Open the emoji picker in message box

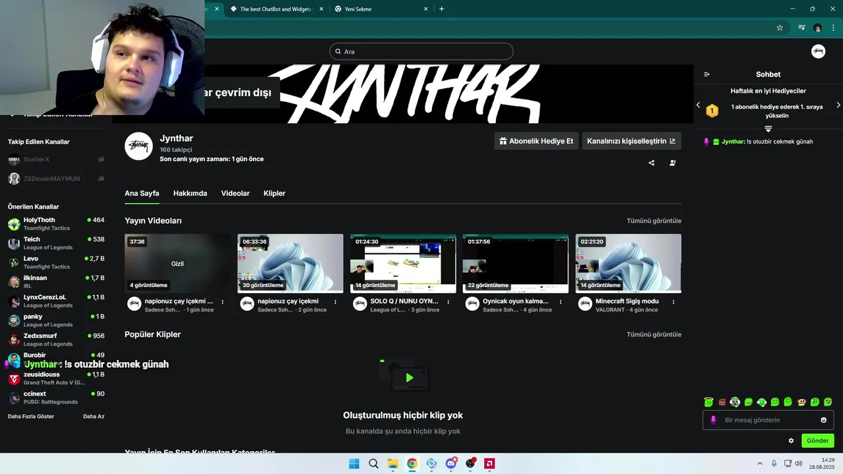(823, 420)
